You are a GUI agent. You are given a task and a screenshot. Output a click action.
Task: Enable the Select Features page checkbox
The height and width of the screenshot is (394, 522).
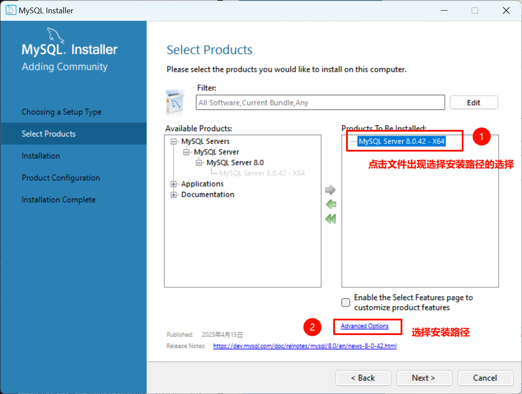click(x=346, y=302)
